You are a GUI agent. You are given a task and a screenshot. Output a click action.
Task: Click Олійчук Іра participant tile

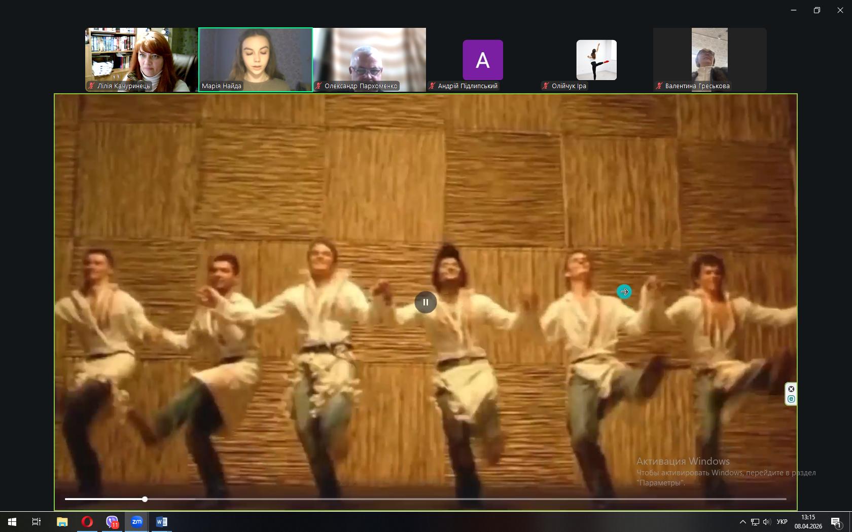click(x=596, y=60)
